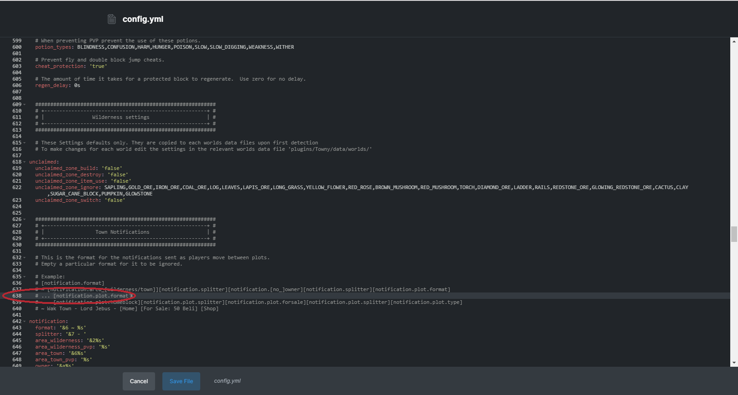This screenshot has width=738, height=395.
Task: Click the config.yml title in header
Action: pyautogui.click(x=143, y=19)
